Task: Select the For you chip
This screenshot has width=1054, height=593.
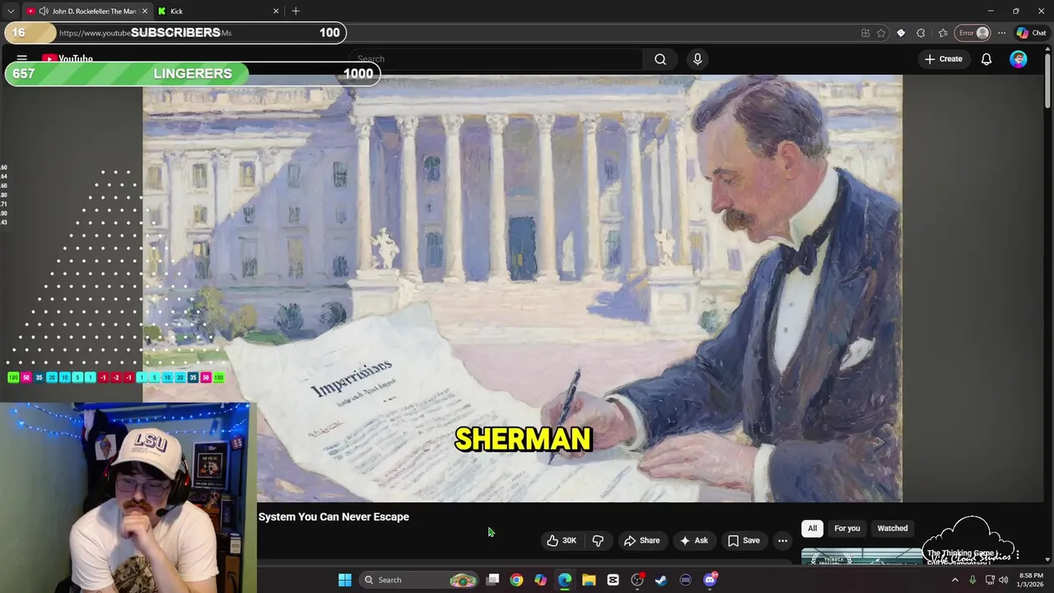Action: point(846,529)
